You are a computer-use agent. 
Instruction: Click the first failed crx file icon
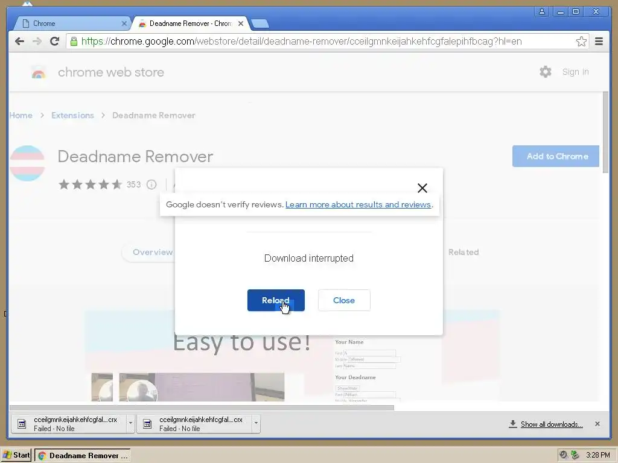click(22, 424)
